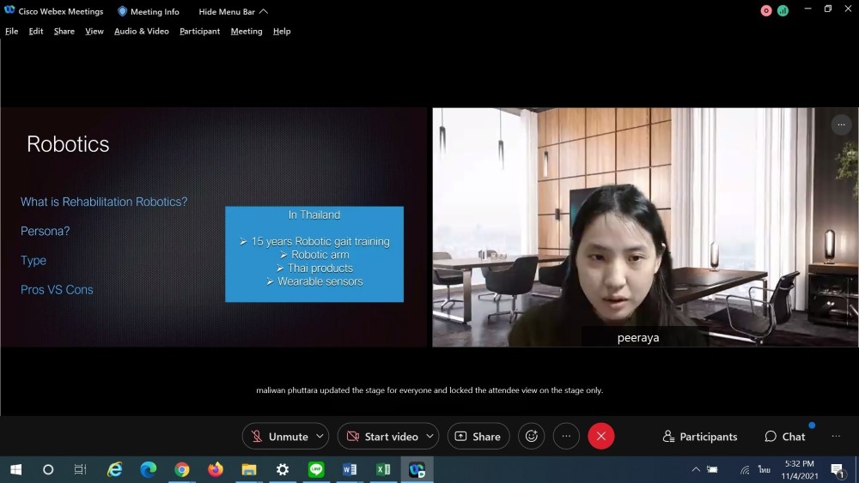Open more options in meeting controls

point(566,437)
